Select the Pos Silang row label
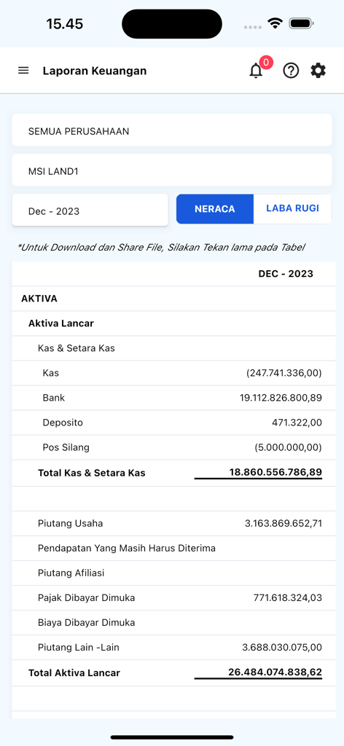Image resolution: width=344 pixels, height=746 pixels. tap(66, 447)
